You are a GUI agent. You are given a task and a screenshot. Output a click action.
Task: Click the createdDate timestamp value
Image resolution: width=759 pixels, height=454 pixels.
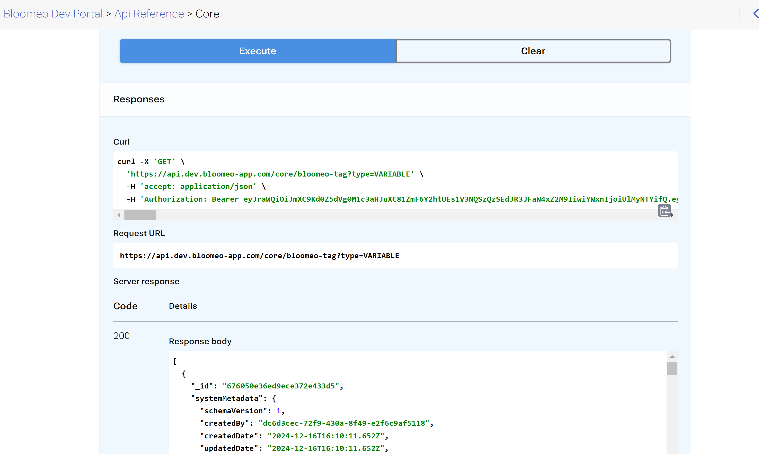click(326, 436)
